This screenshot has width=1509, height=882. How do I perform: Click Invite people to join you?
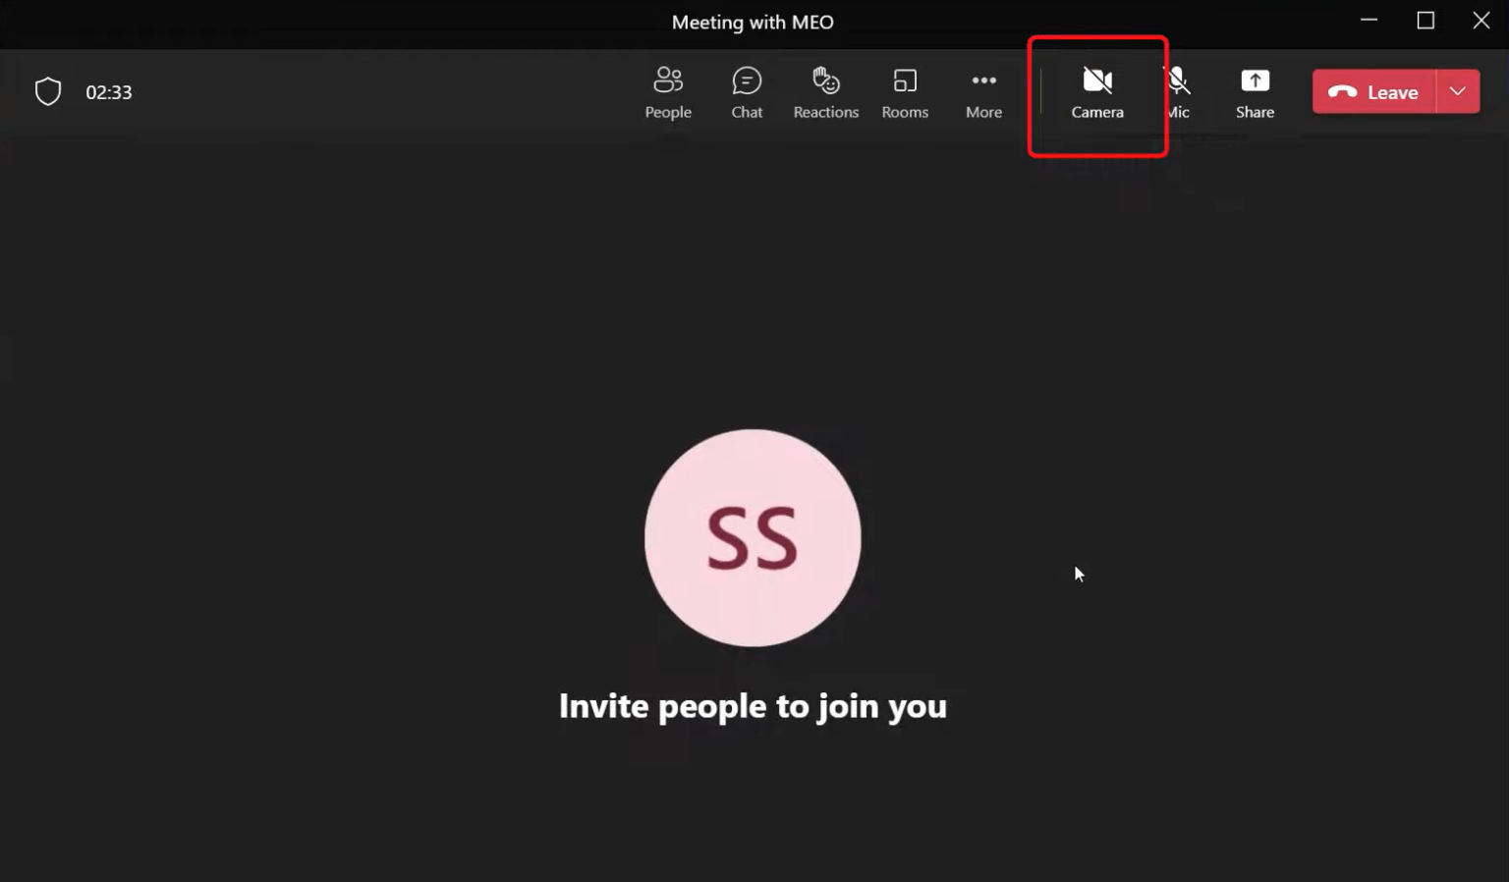753,705
